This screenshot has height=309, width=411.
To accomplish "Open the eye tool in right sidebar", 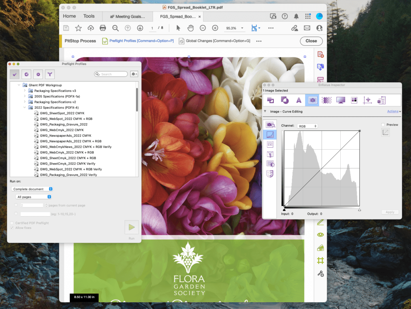I will pos(320,235).
